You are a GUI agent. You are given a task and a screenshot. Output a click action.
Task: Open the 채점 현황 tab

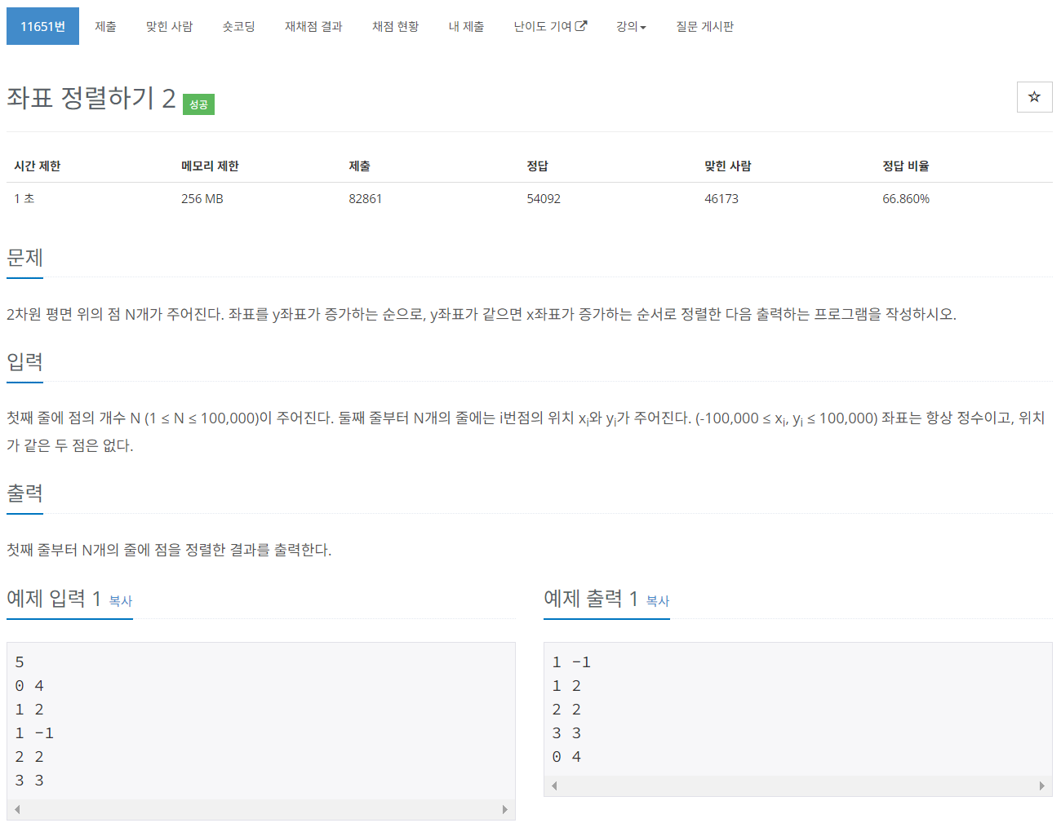[395, 26]
